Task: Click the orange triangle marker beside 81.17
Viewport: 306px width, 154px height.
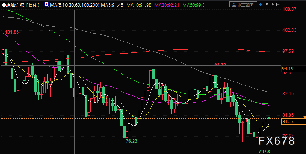Action: coord(305,117)
